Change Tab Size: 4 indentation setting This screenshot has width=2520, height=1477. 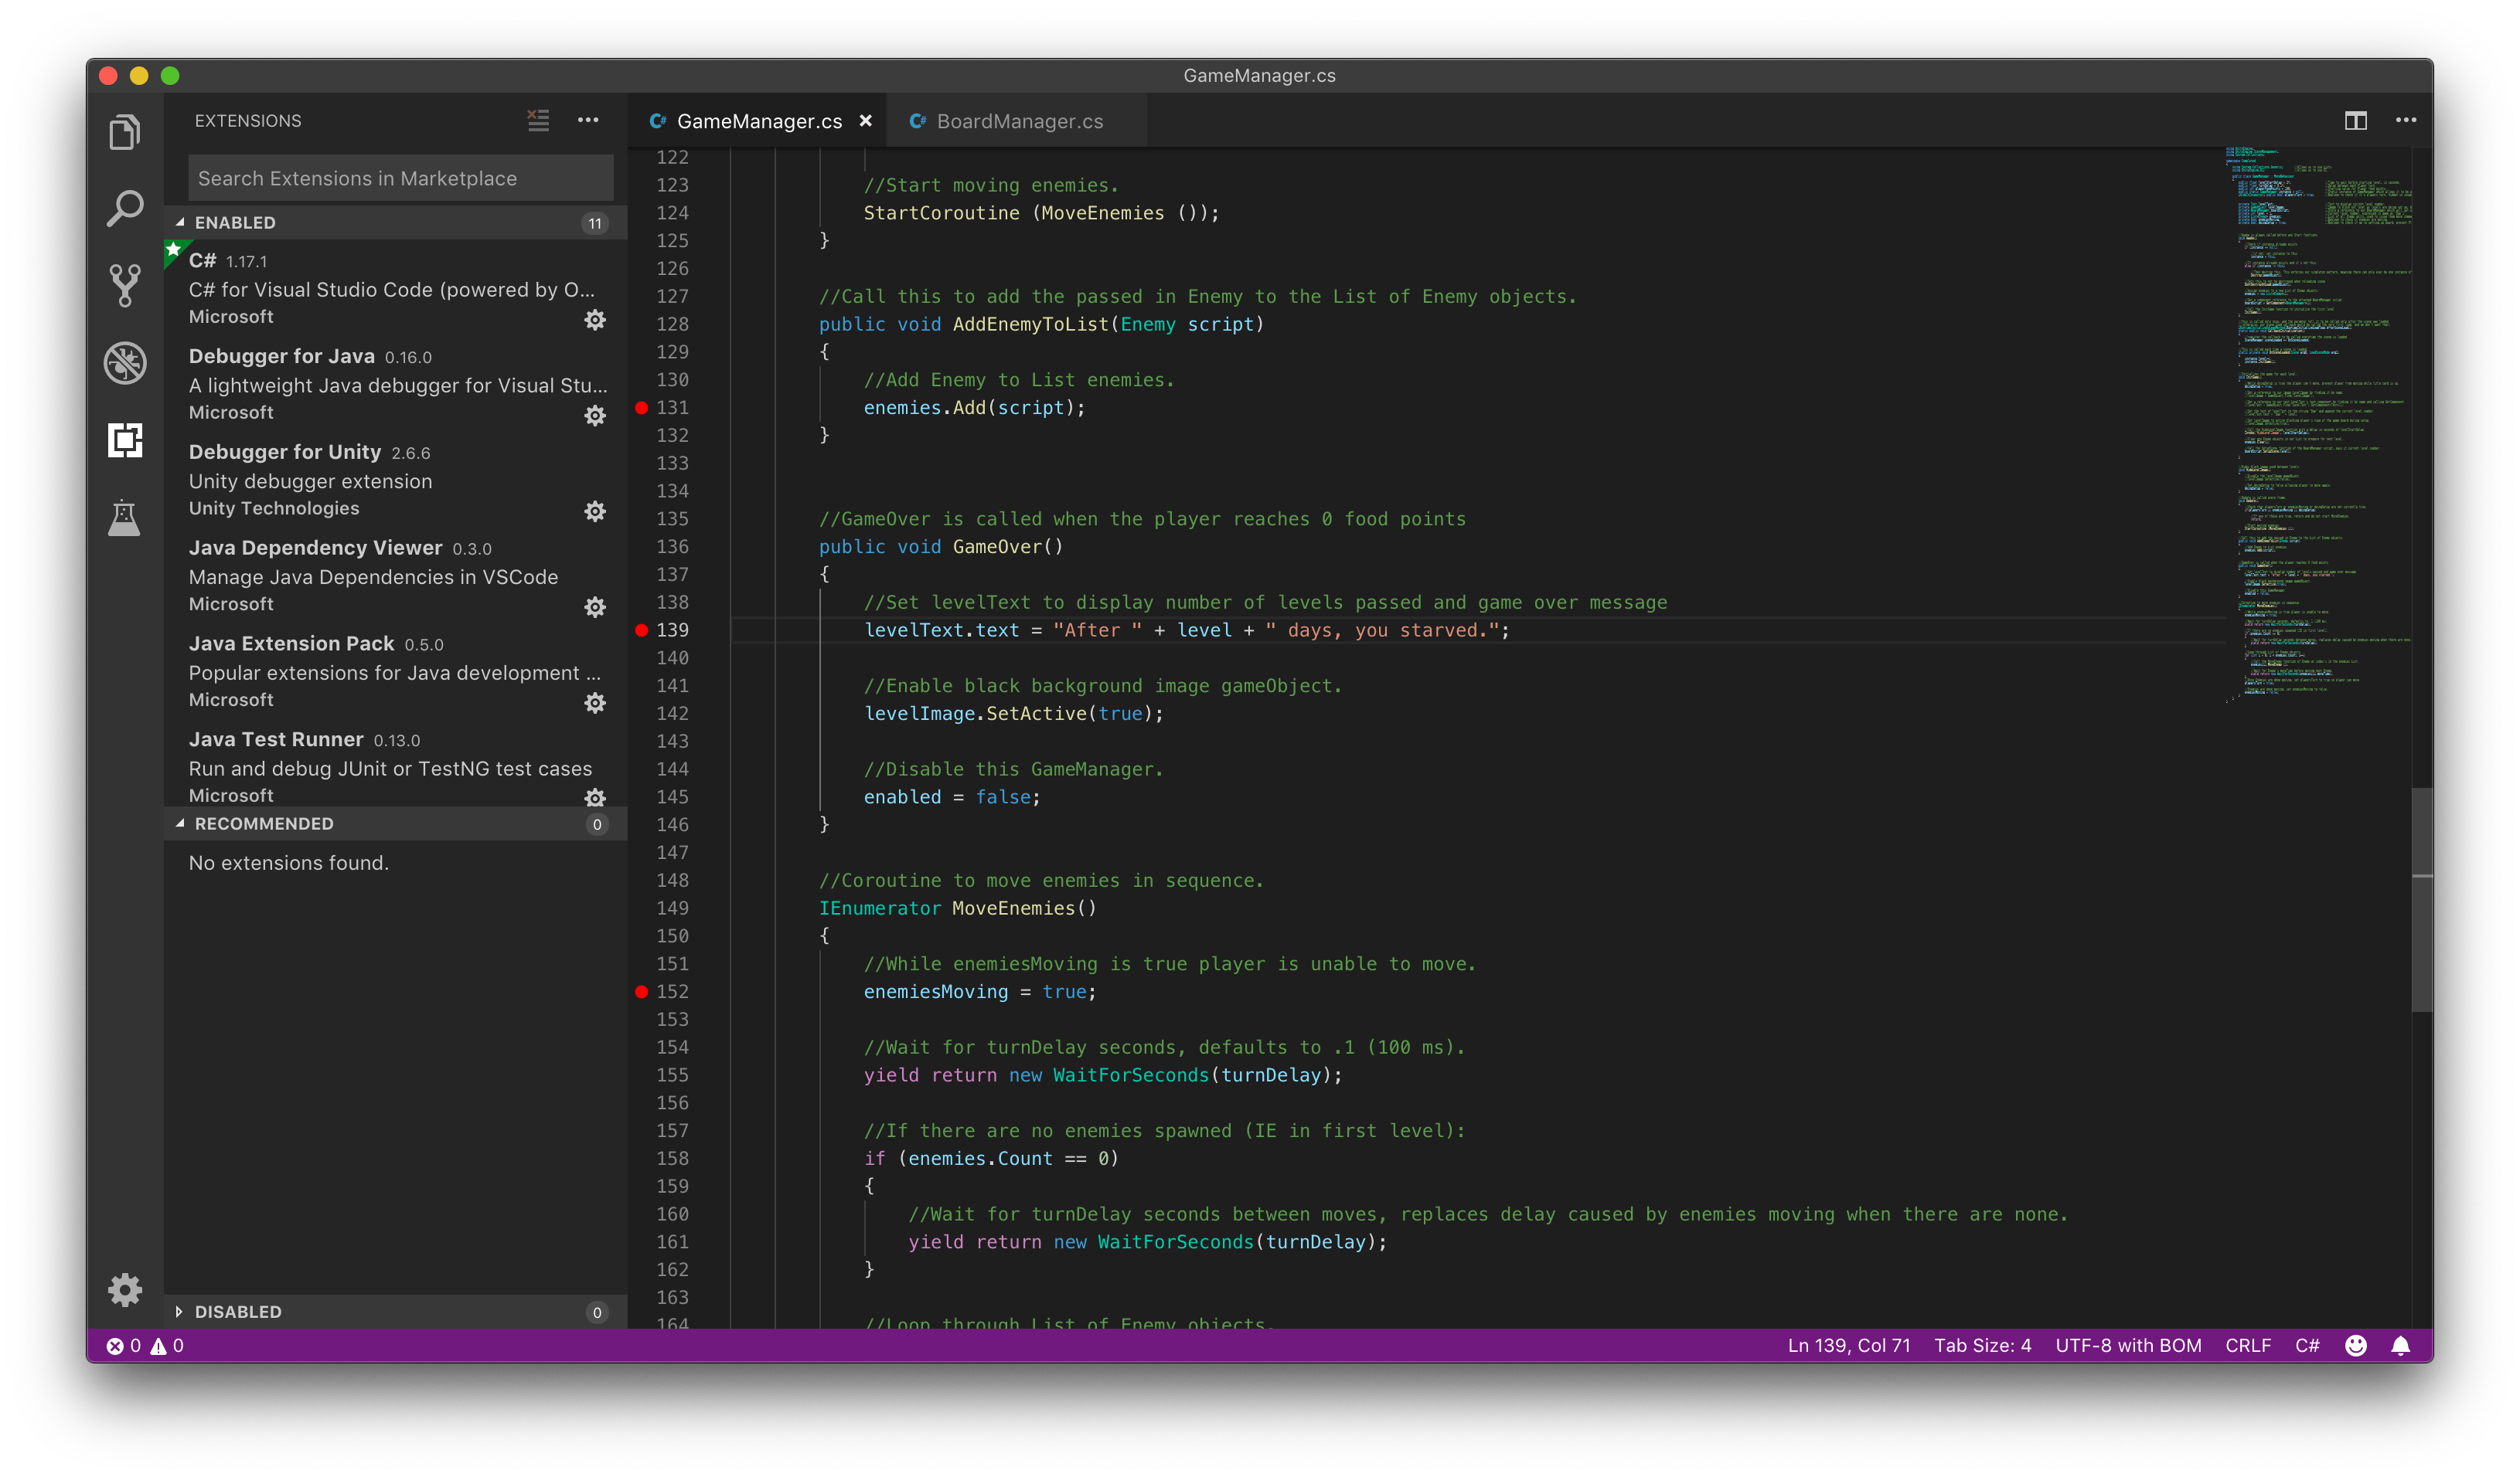(x=1982, y=1345)
